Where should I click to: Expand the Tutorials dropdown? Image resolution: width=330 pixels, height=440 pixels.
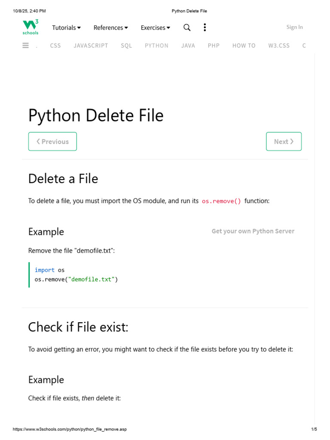(x=67, y=27)
